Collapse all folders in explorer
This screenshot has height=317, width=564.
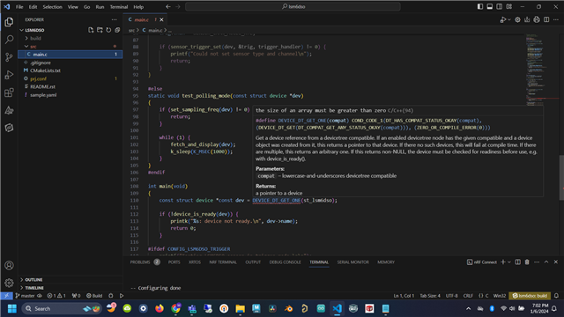pyautogui.click(x=117, y=30)
